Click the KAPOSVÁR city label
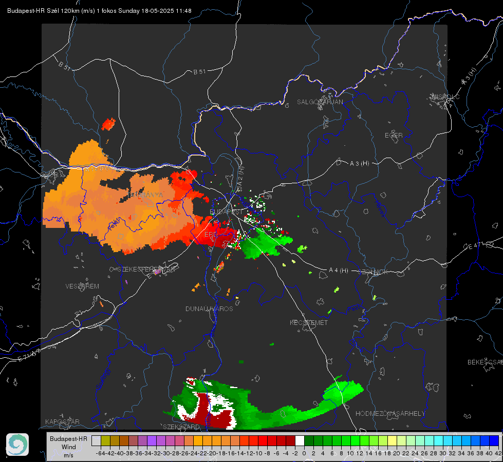This screenshot has height=462, width=503. click(x=62, y=421)
